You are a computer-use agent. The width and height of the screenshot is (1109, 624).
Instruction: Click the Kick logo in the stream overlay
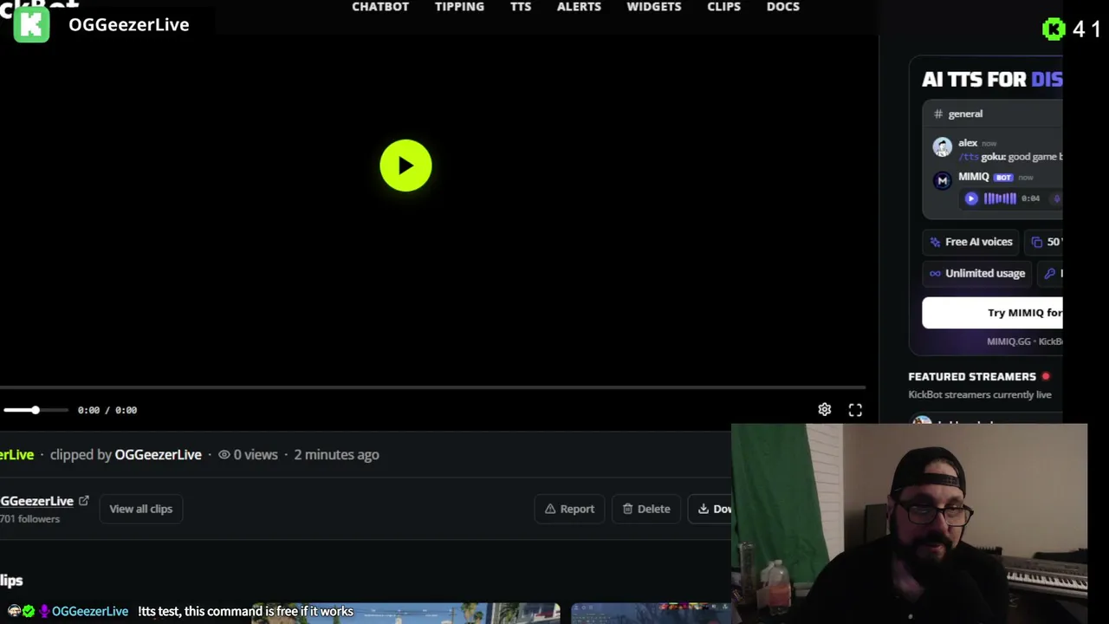(32, 24)
